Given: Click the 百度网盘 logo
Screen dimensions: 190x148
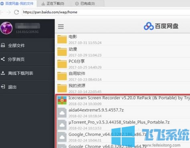Looking at the screenshot, I should 161,26.
